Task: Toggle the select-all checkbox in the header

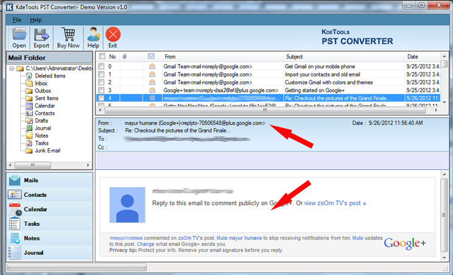Action: [102, 57]
